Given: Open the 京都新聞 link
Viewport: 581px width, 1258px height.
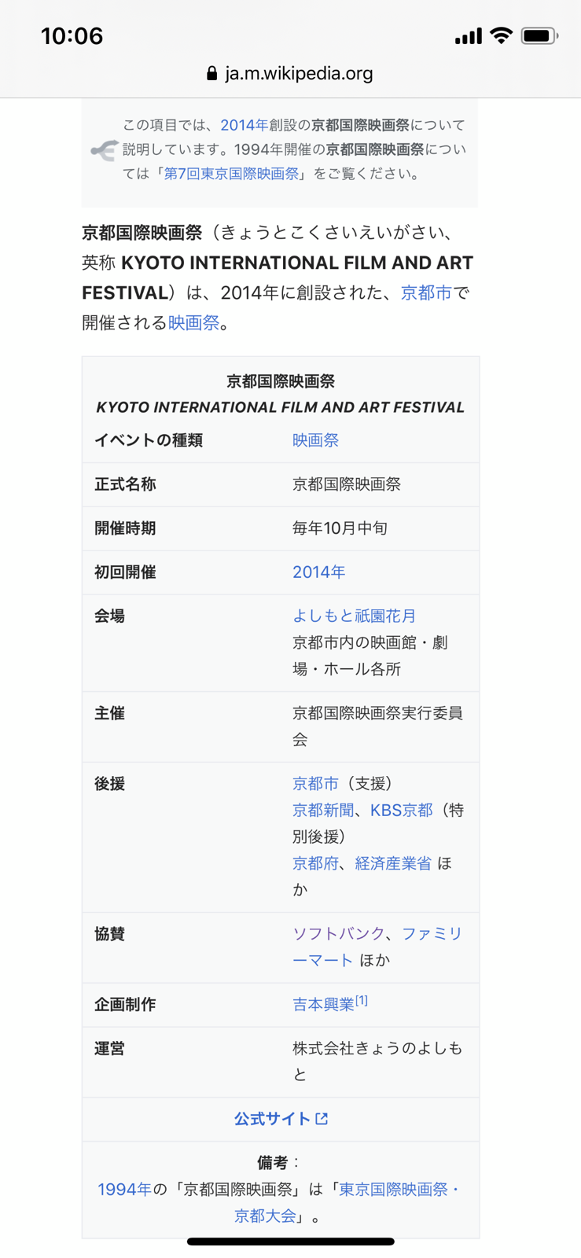Looking at the screenshot, I should click(x=323, y=810).
